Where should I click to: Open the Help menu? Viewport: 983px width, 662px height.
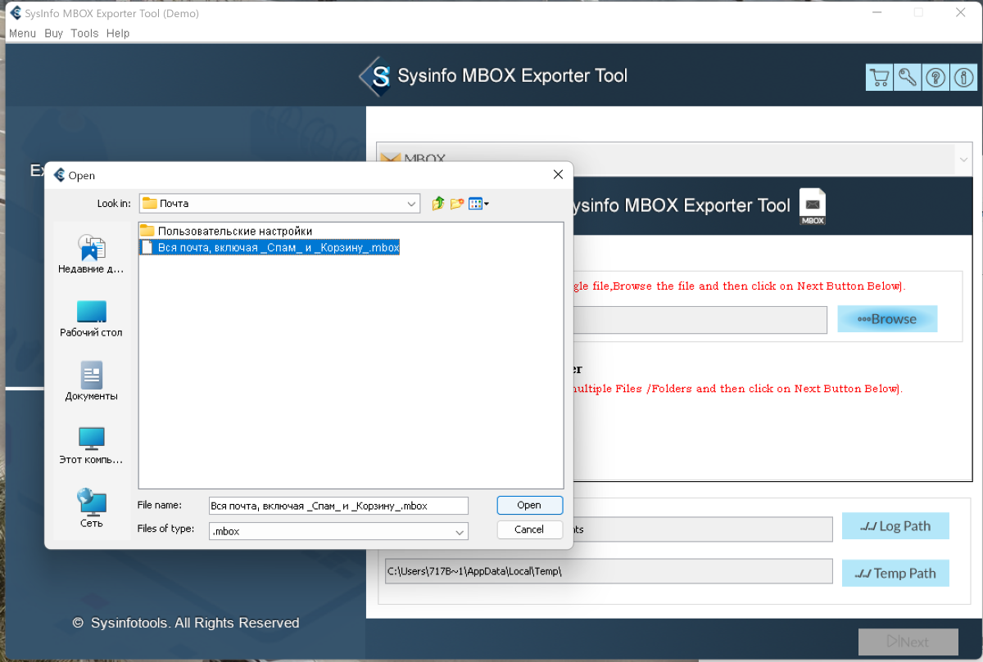[x=118, y=34]
